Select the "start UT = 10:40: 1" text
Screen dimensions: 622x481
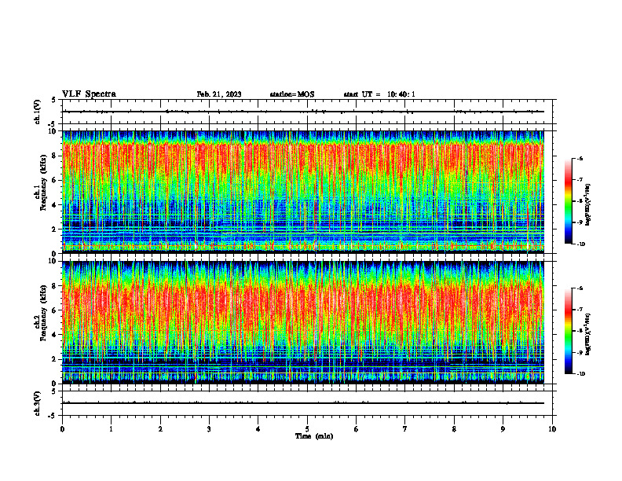379,94
